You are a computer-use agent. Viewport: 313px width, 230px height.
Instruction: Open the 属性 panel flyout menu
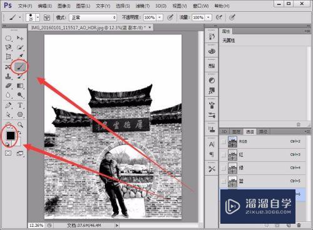(x=307, y=31)
